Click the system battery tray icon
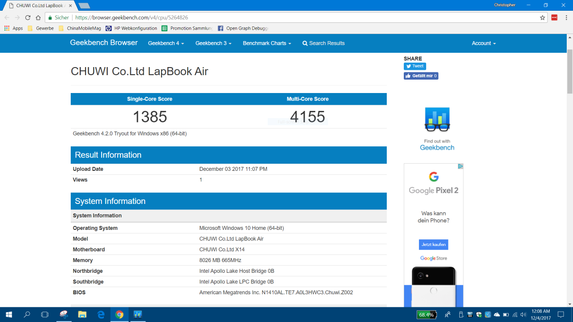This screenshot has width=573, height=322. (506, 314)
